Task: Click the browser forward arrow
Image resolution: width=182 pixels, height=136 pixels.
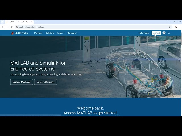Action: pos(7,27)
